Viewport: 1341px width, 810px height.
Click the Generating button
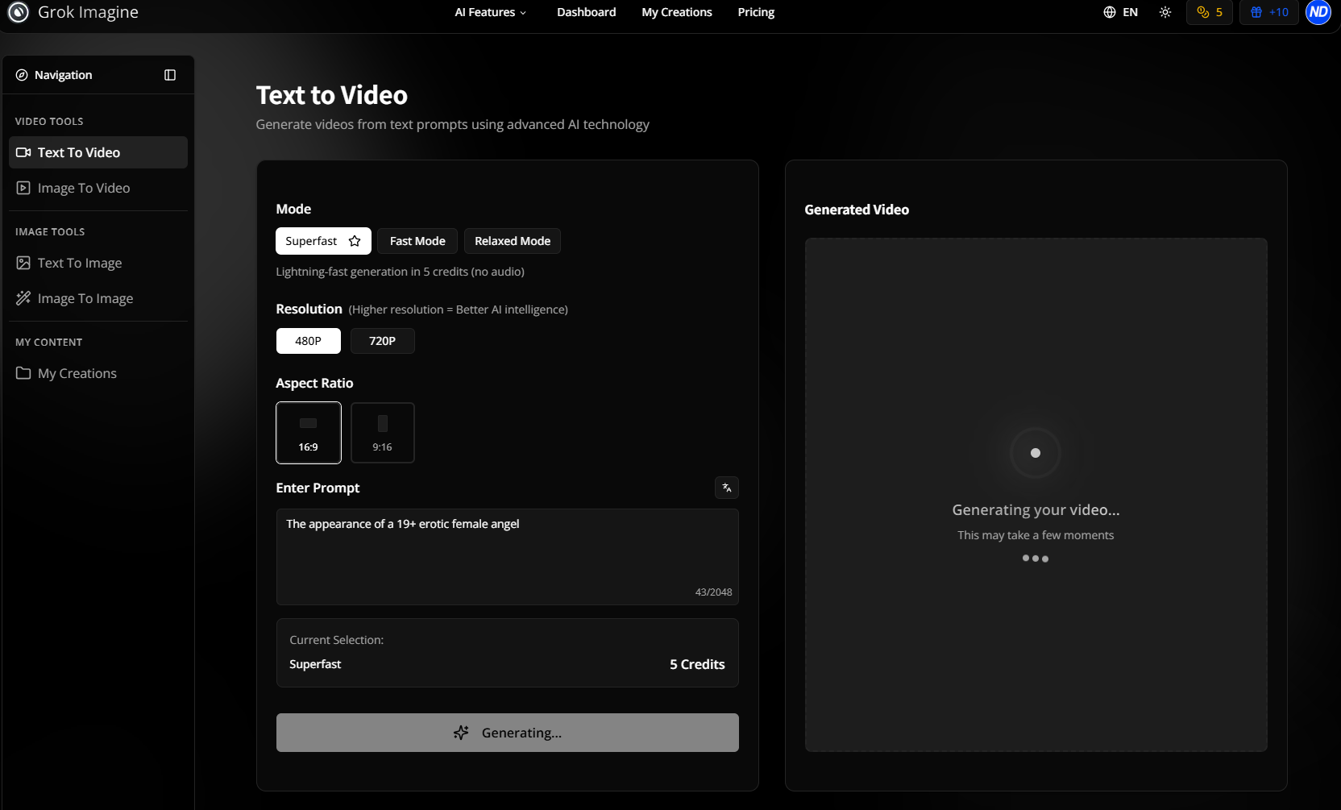[x=508, y=733]
